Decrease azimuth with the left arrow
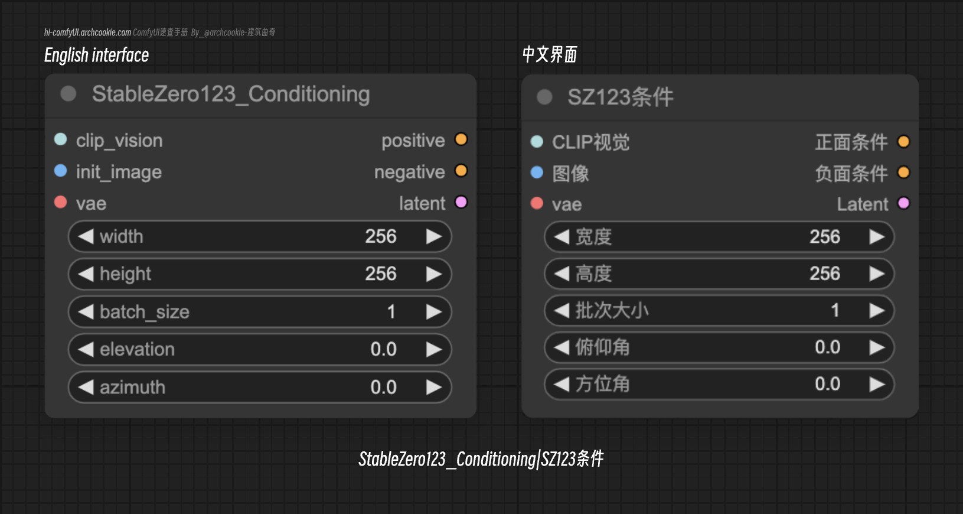 [86, 387]
